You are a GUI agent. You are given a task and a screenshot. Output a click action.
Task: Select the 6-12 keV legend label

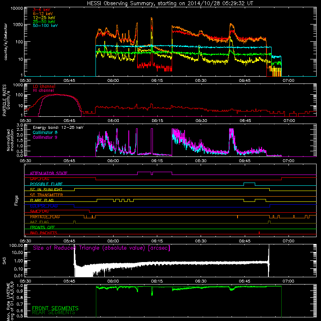point(43,14)
